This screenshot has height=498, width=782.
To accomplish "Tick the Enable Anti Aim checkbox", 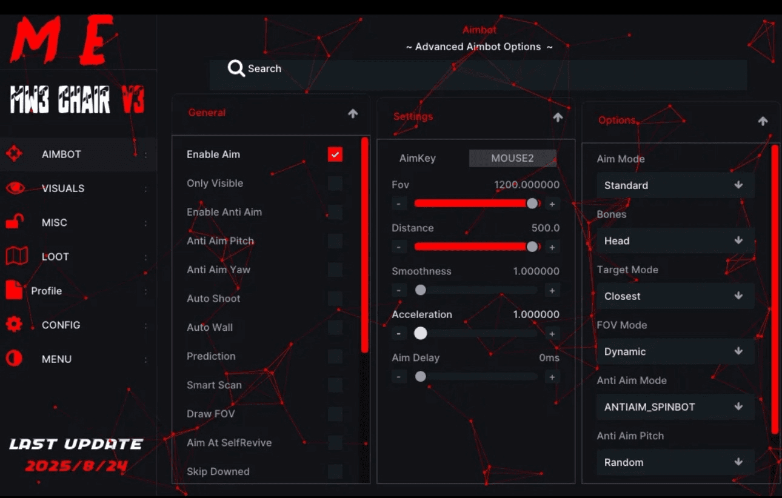I will (335, 212).
